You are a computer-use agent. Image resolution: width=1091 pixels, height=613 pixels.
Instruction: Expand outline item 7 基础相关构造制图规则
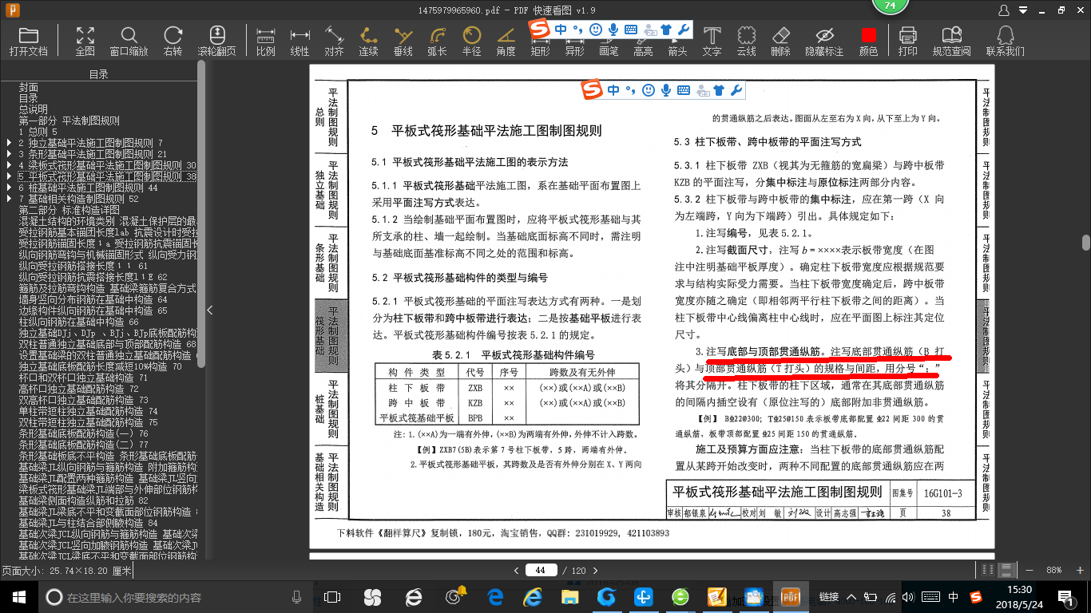click(x=9, y=199)
